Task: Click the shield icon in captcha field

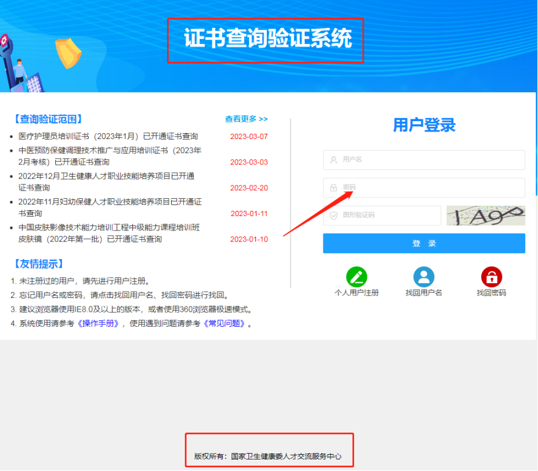Action: click(x=334, y=216)
